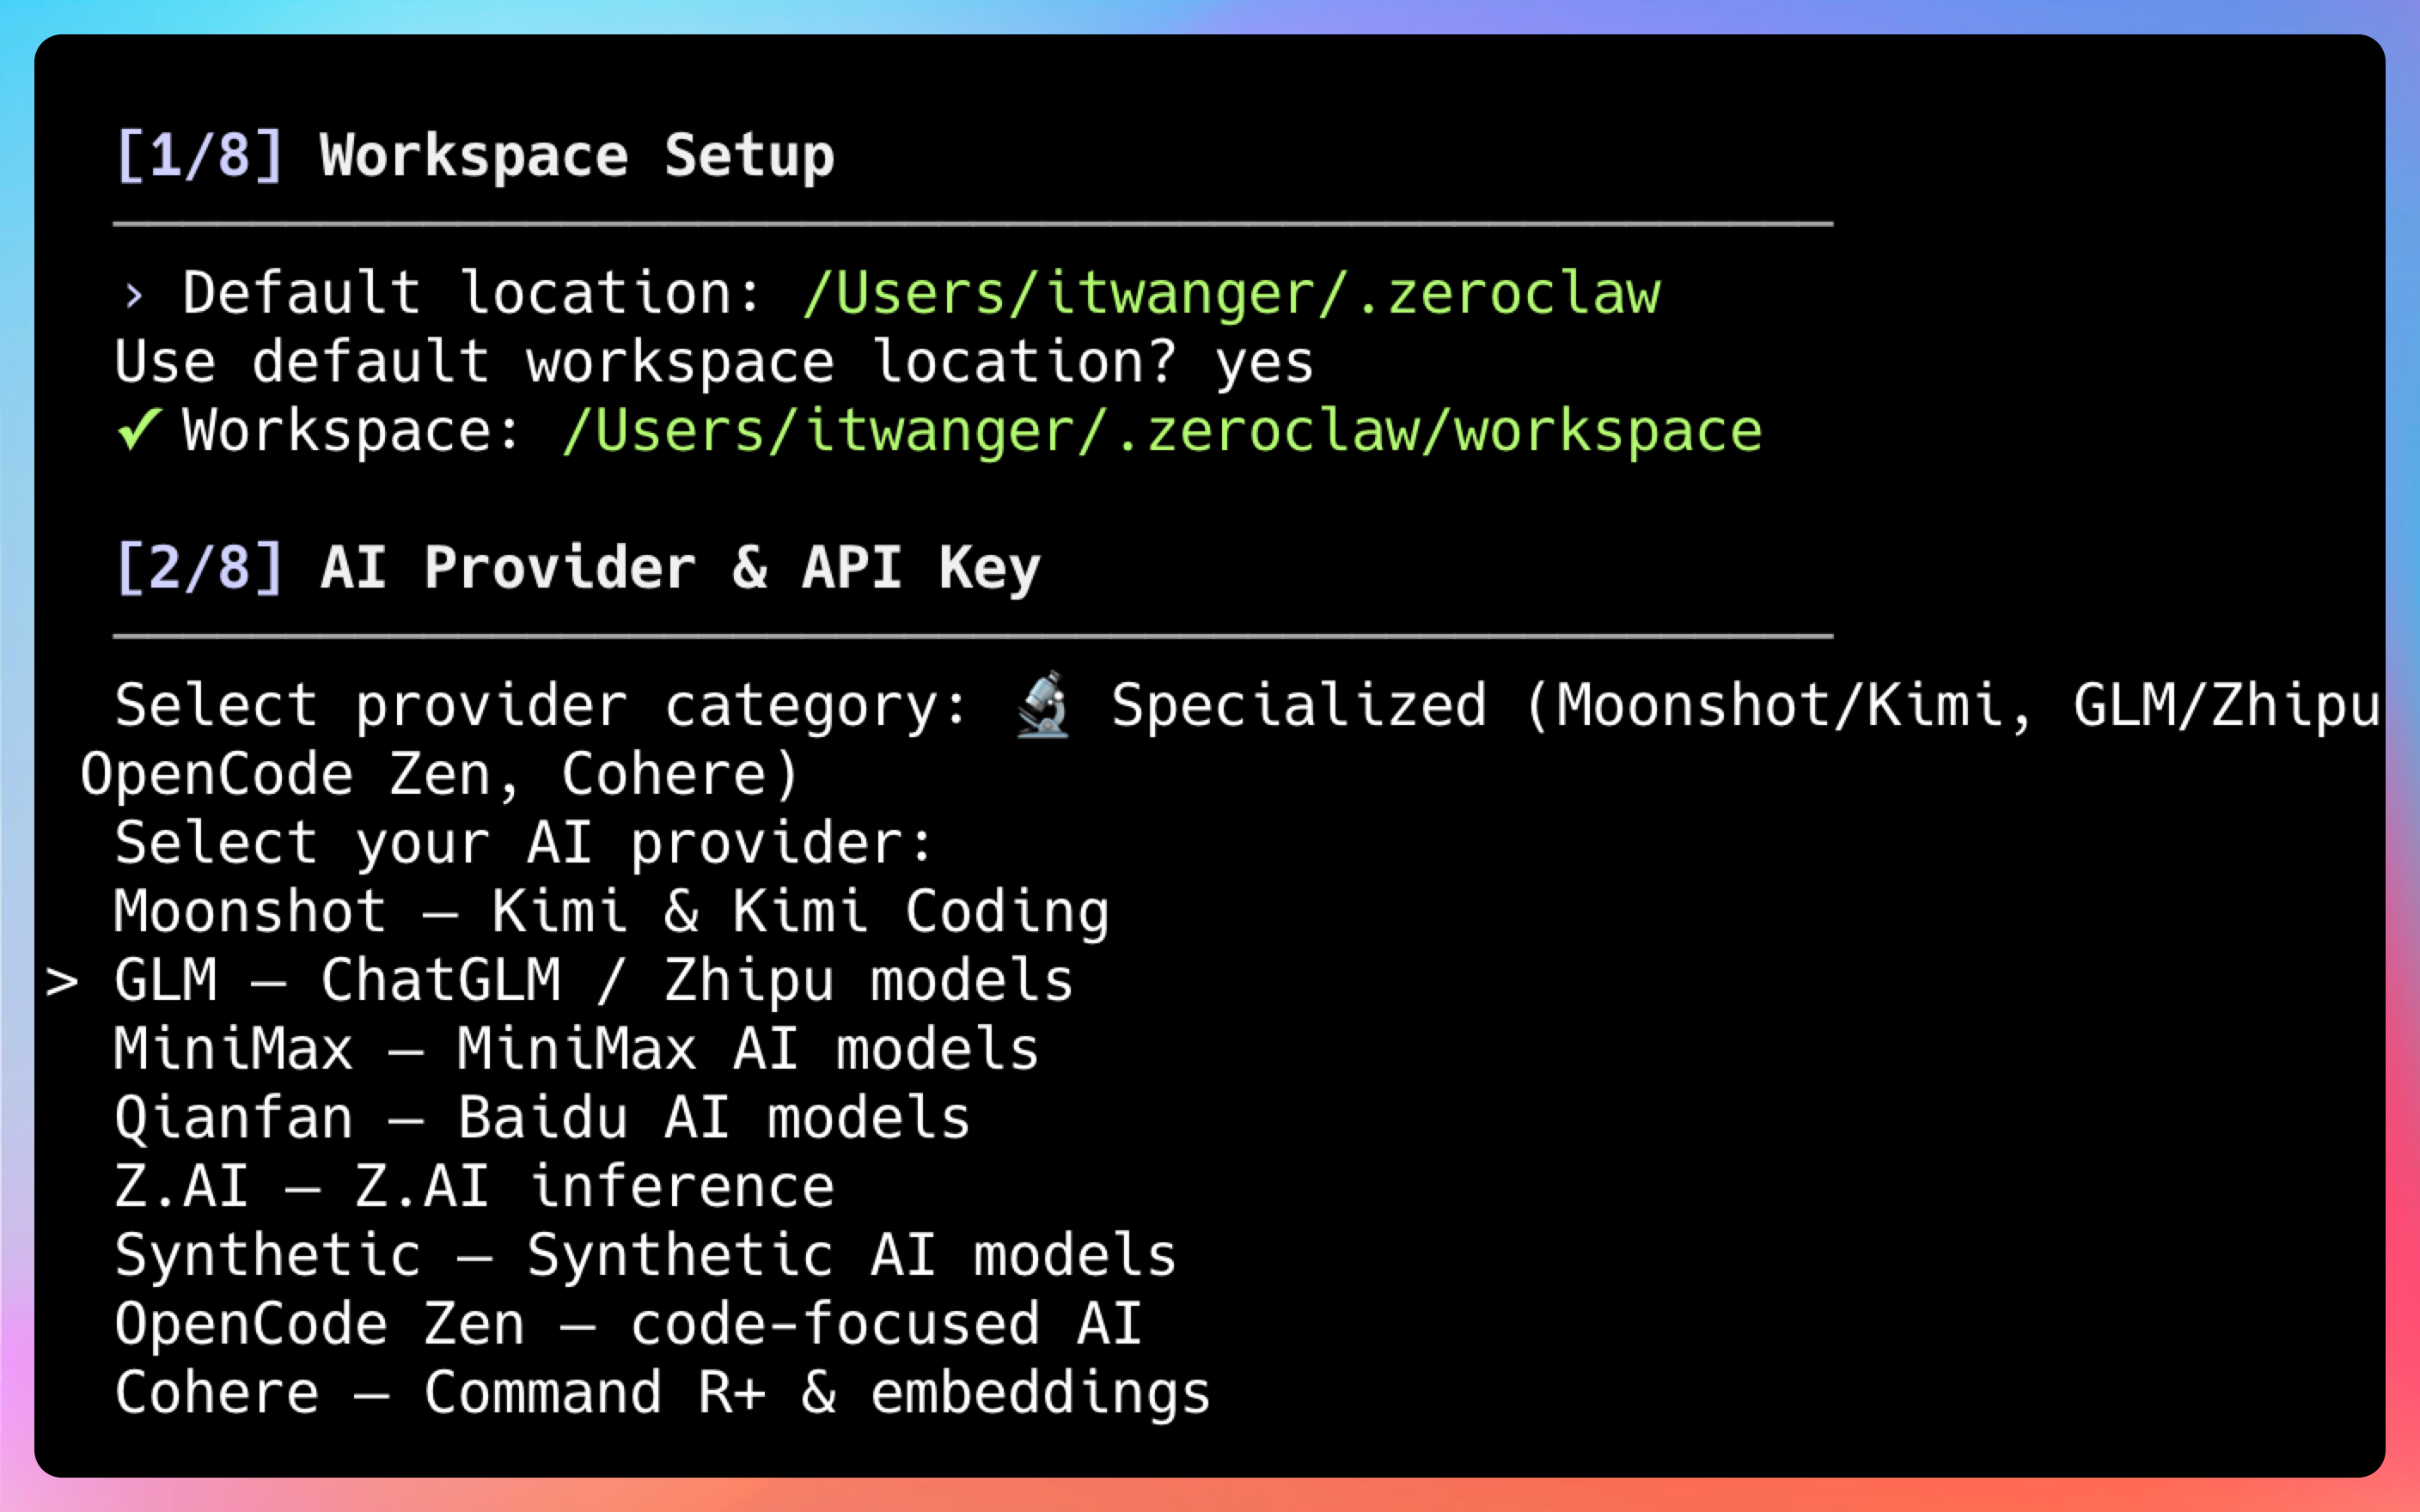
Task: Select Moonshot Kimi & Kimi Coding provider
Action: 611,912
